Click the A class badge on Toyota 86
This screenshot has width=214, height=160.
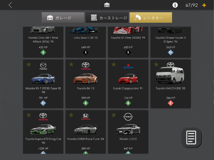pos(86,103)
